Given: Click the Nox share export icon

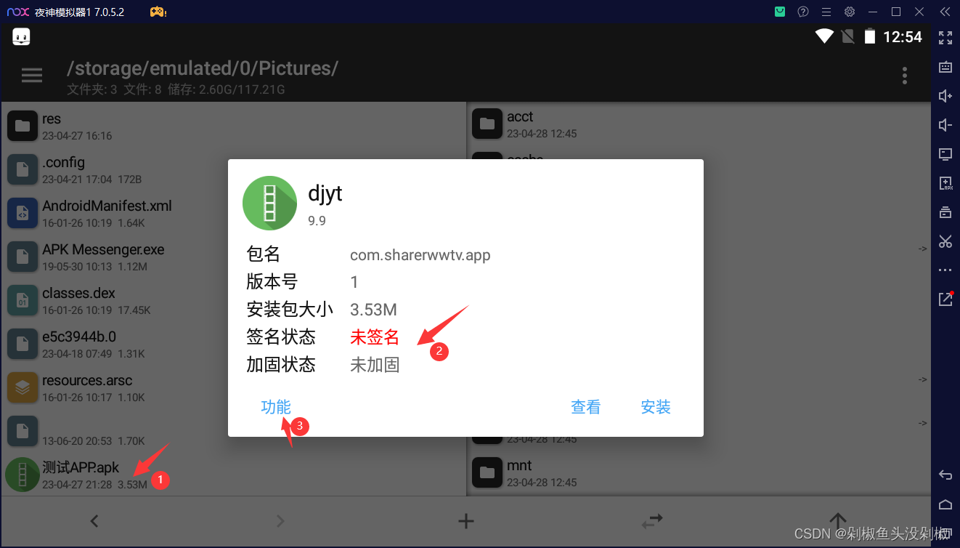Looking at the screenshot, I should click(945, 299).
